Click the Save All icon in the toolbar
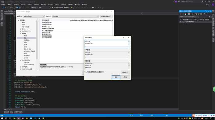 click(19, 7)
